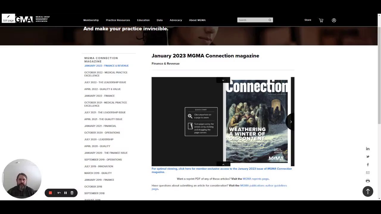
Task: Click the MGMA Connection Magazine sidebar heading
Action: click(101, 60)
